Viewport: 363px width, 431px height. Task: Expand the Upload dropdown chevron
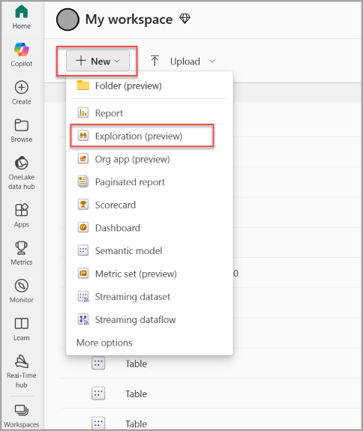tap(212, 61)
